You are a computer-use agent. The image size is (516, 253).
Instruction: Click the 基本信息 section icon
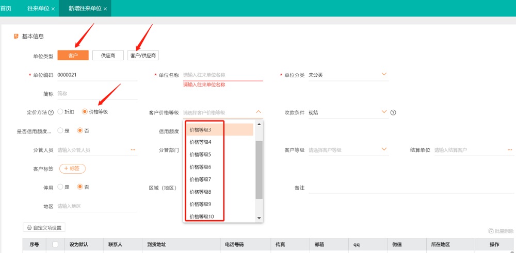click(x=16, y=36)
